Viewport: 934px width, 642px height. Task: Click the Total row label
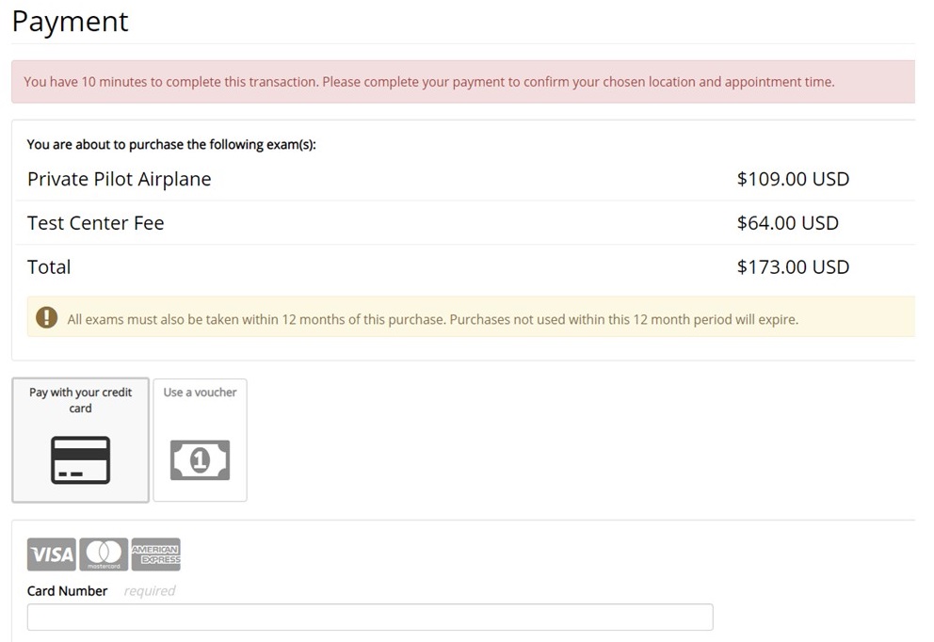pos(49,267)
